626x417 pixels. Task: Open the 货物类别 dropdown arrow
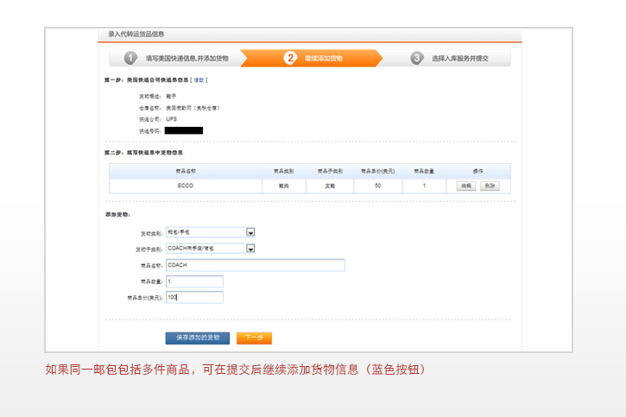click(250, 232)
